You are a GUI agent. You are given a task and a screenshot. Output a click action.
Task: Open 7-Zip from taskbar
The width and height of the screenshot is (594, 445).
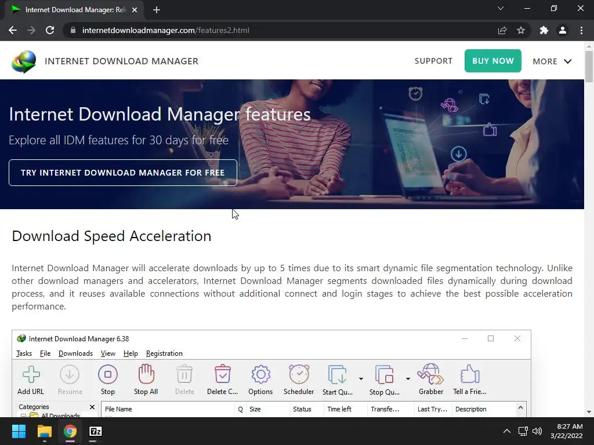point(96,431)
